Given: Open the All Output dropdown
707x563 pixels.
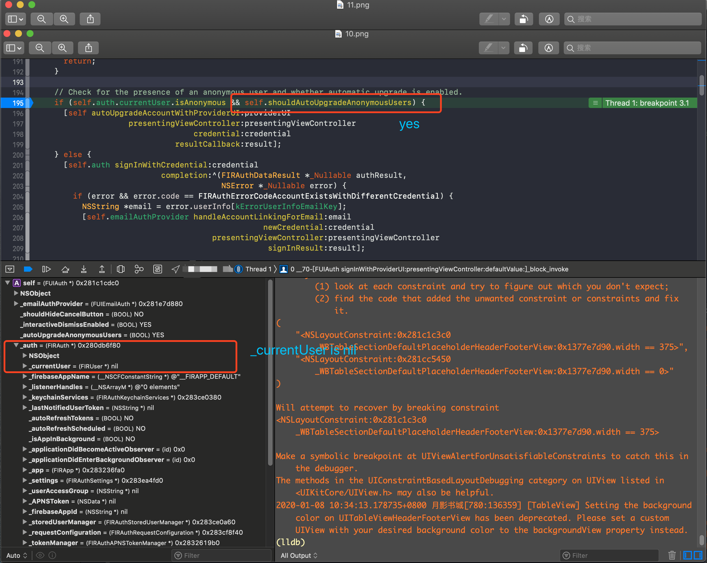Looking at the screenshot, I should point(298,555).
